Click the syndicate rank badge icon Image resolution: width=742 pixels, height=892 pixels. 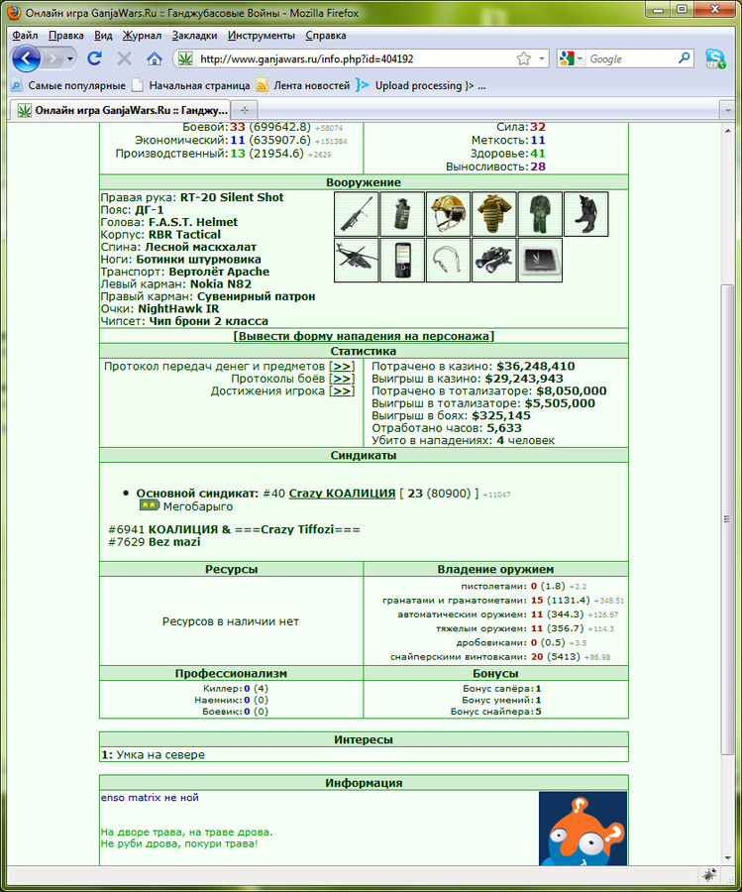click(x=150, y=505)
